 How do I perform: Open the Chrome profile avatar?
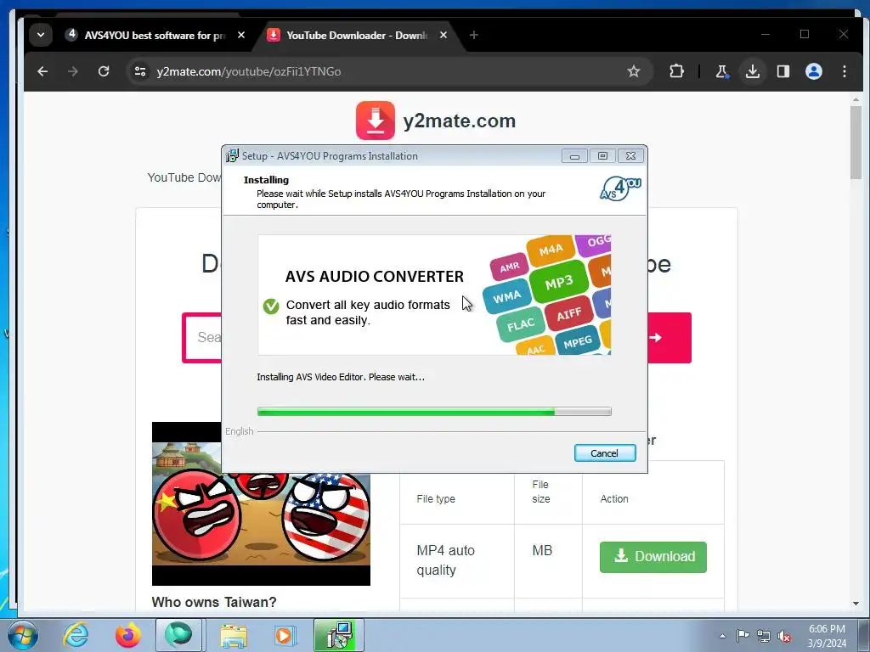(813, 71)
